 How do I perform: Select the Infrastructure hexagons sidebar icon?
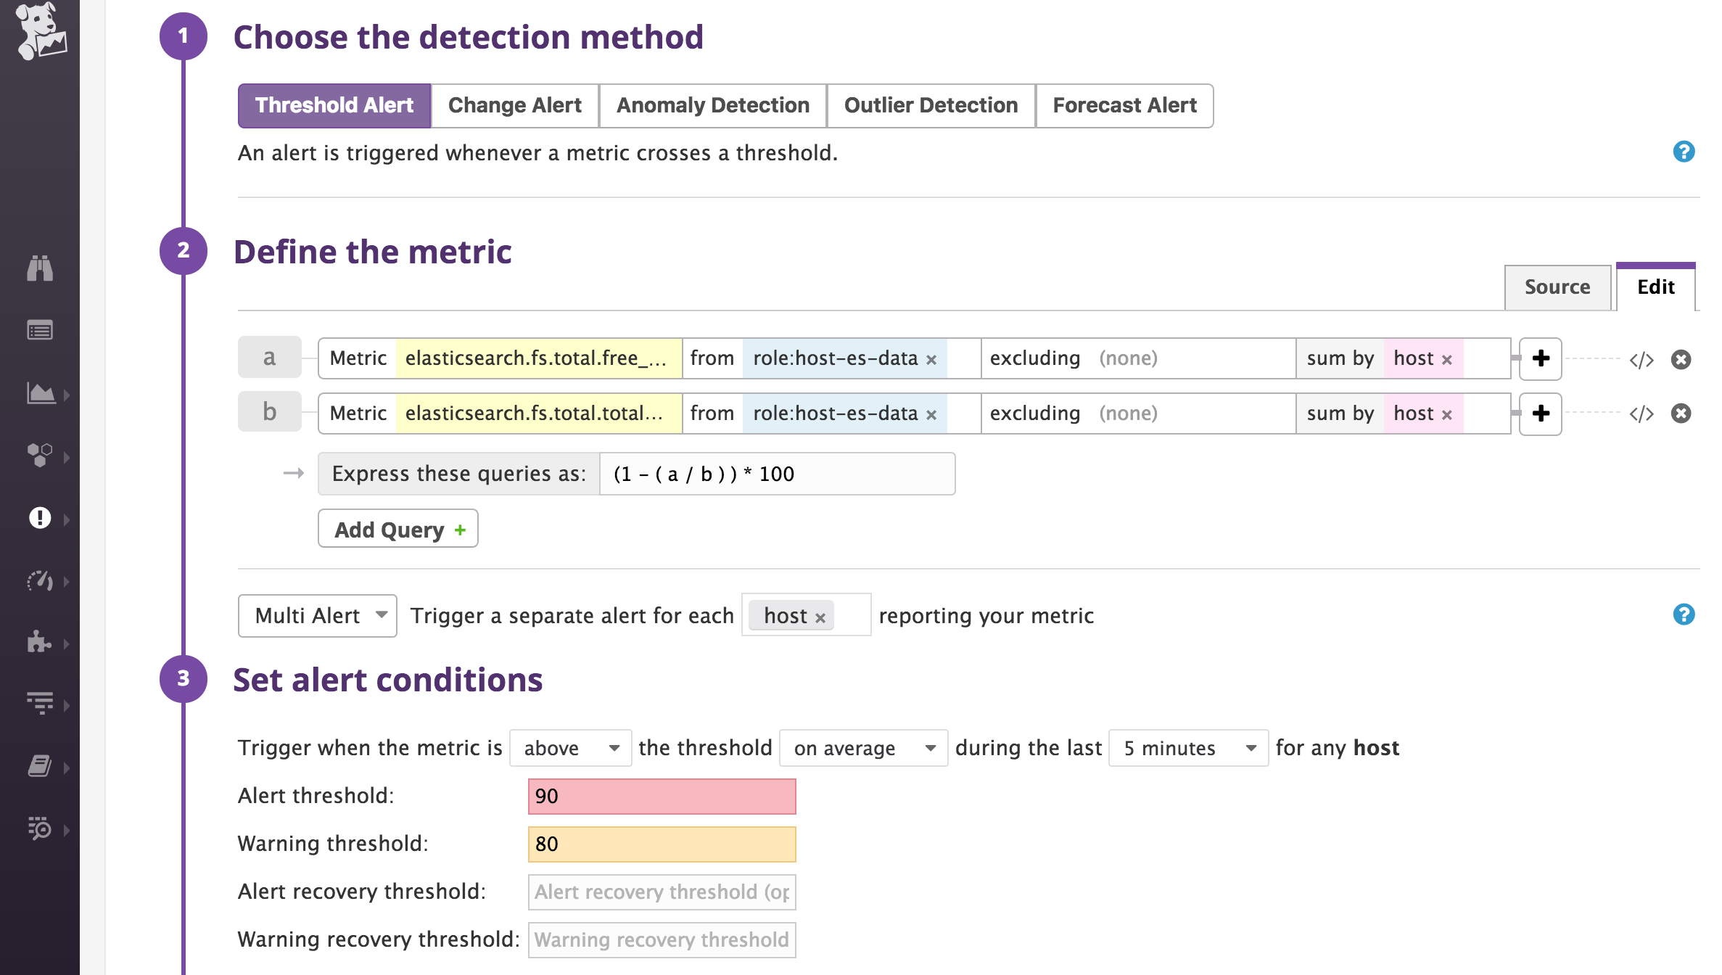tap(41, 456)
